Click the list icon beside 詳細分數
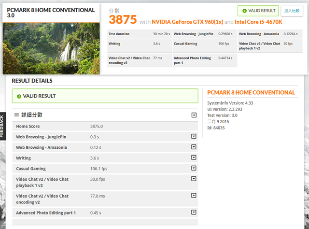The width and height of the screenshot is (309, 229). 16,115
